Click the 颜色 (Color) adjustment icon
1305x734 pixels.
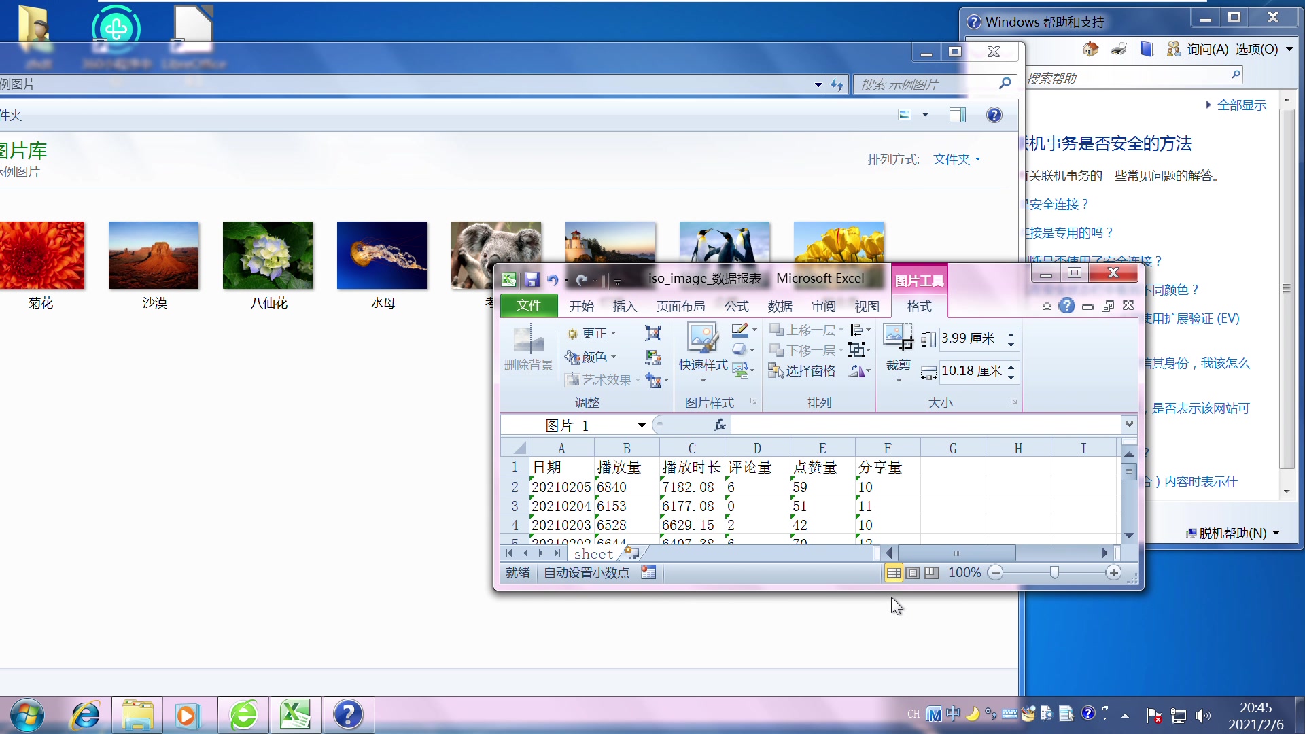point(591,356)
